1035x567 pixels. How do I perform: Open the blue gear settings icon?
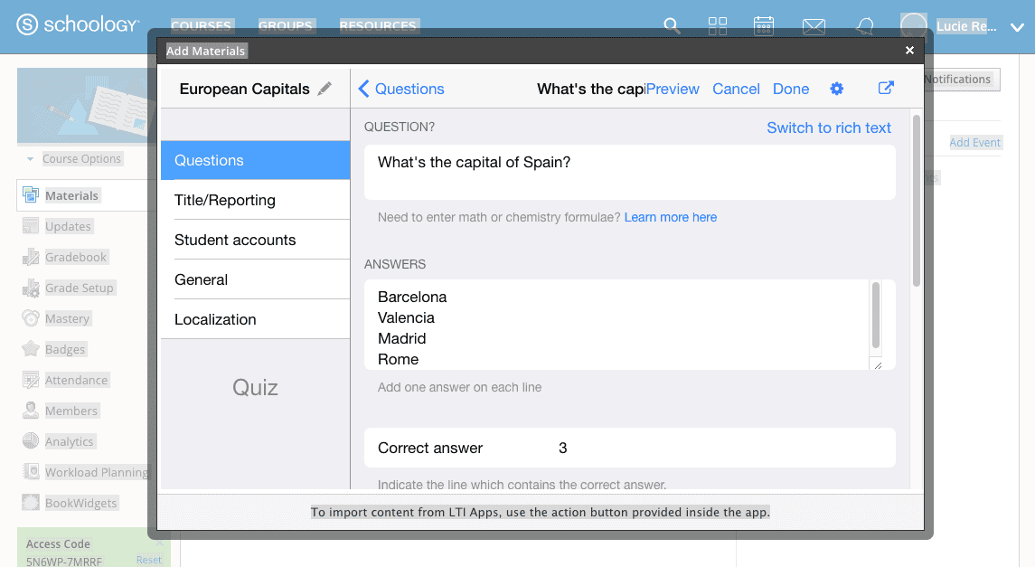(x=836, y=89)
